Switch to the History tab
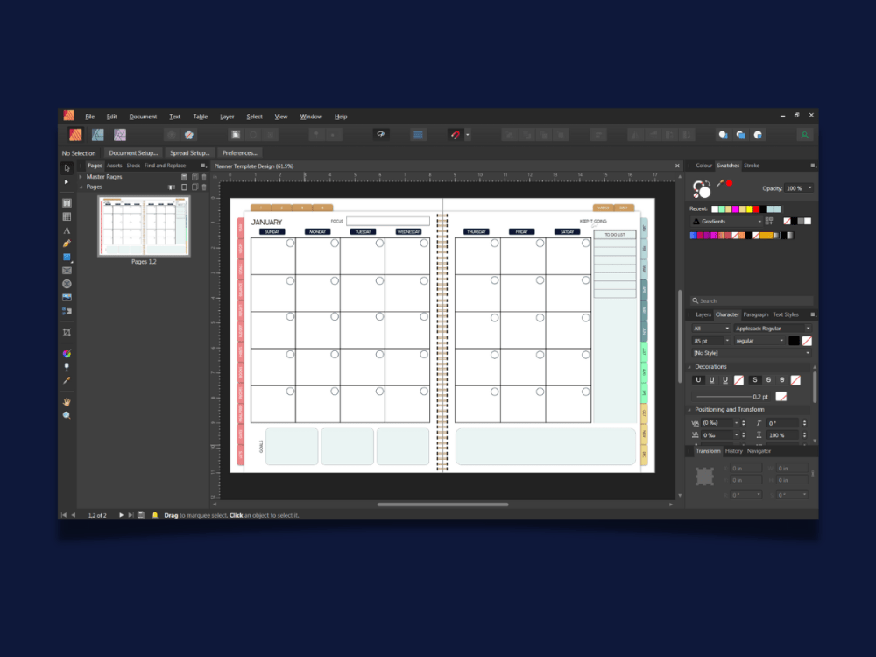876x657 pixels. click(x=733, y=451)
